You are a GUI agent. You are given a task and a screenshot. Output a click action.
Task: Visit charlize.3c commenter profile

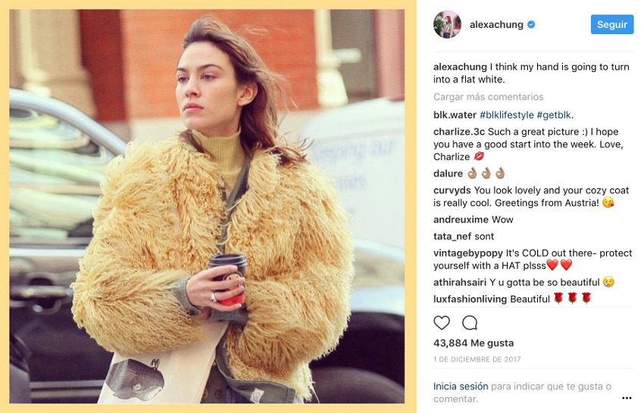pyautogui.click(x=459, y=132)
